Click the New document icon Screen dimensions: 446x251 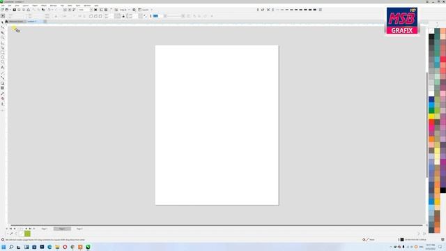tap(2, 10)
